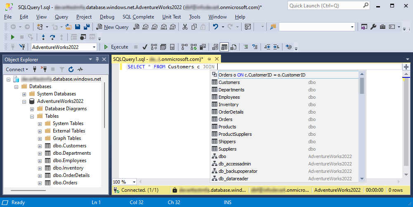Decrease the line indent
The image size is (413, 207).
[x=267, y=47]
